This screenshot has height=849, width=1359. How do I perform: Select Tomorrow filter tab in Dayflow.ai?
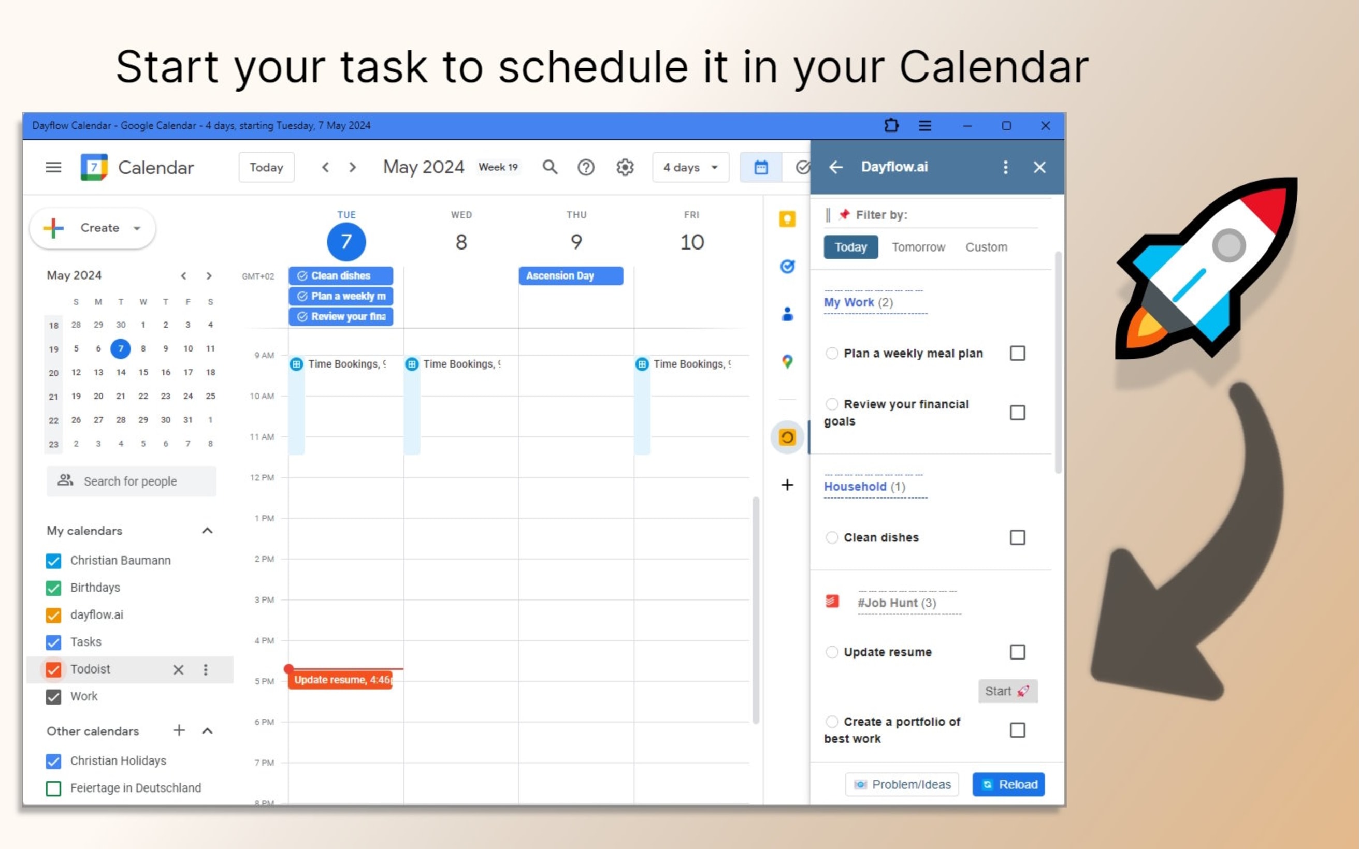pyautogui.click(x=917, y=246)
